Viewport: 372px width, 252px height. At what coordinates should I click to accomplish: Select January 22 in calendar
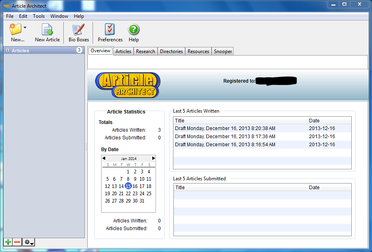(x=128, y=194)
